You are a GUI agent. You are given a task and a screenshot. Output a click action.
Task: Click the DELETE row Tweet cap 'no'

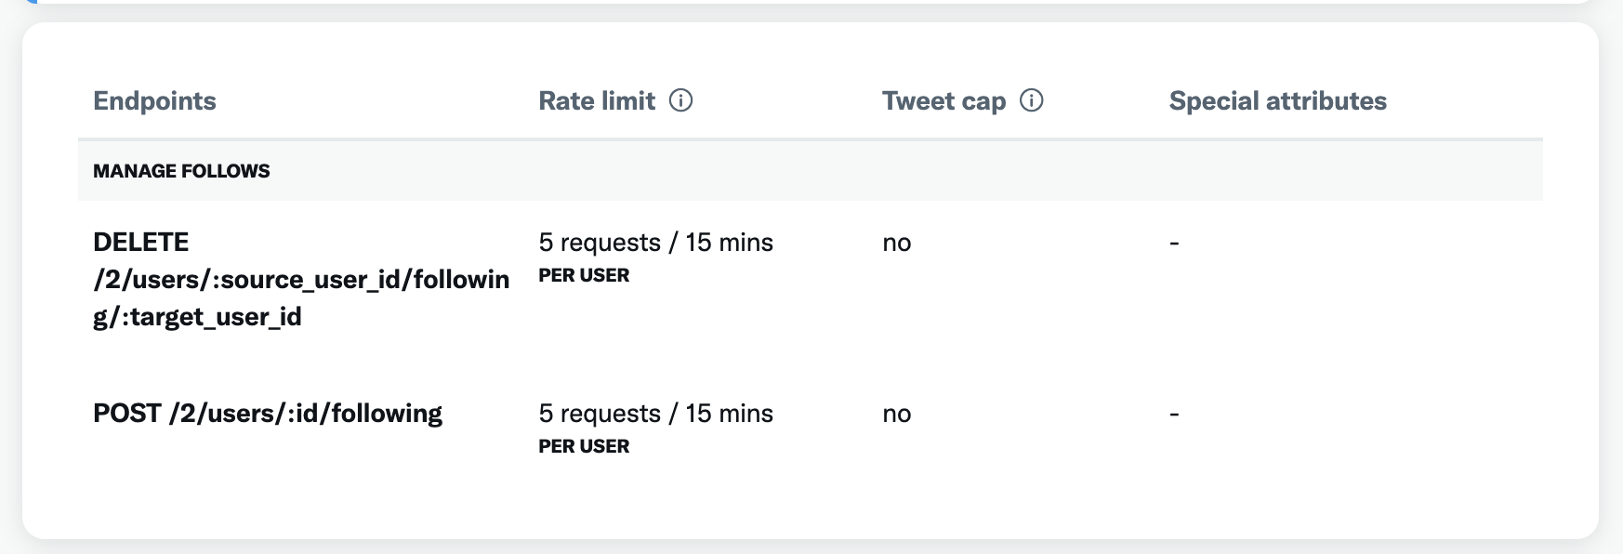coord(896,244)
